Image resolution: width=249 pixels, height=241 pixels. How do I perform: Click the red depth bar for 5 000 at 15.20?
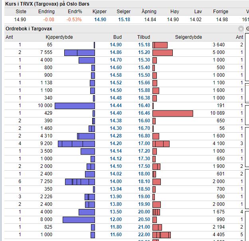click(162, 53)
